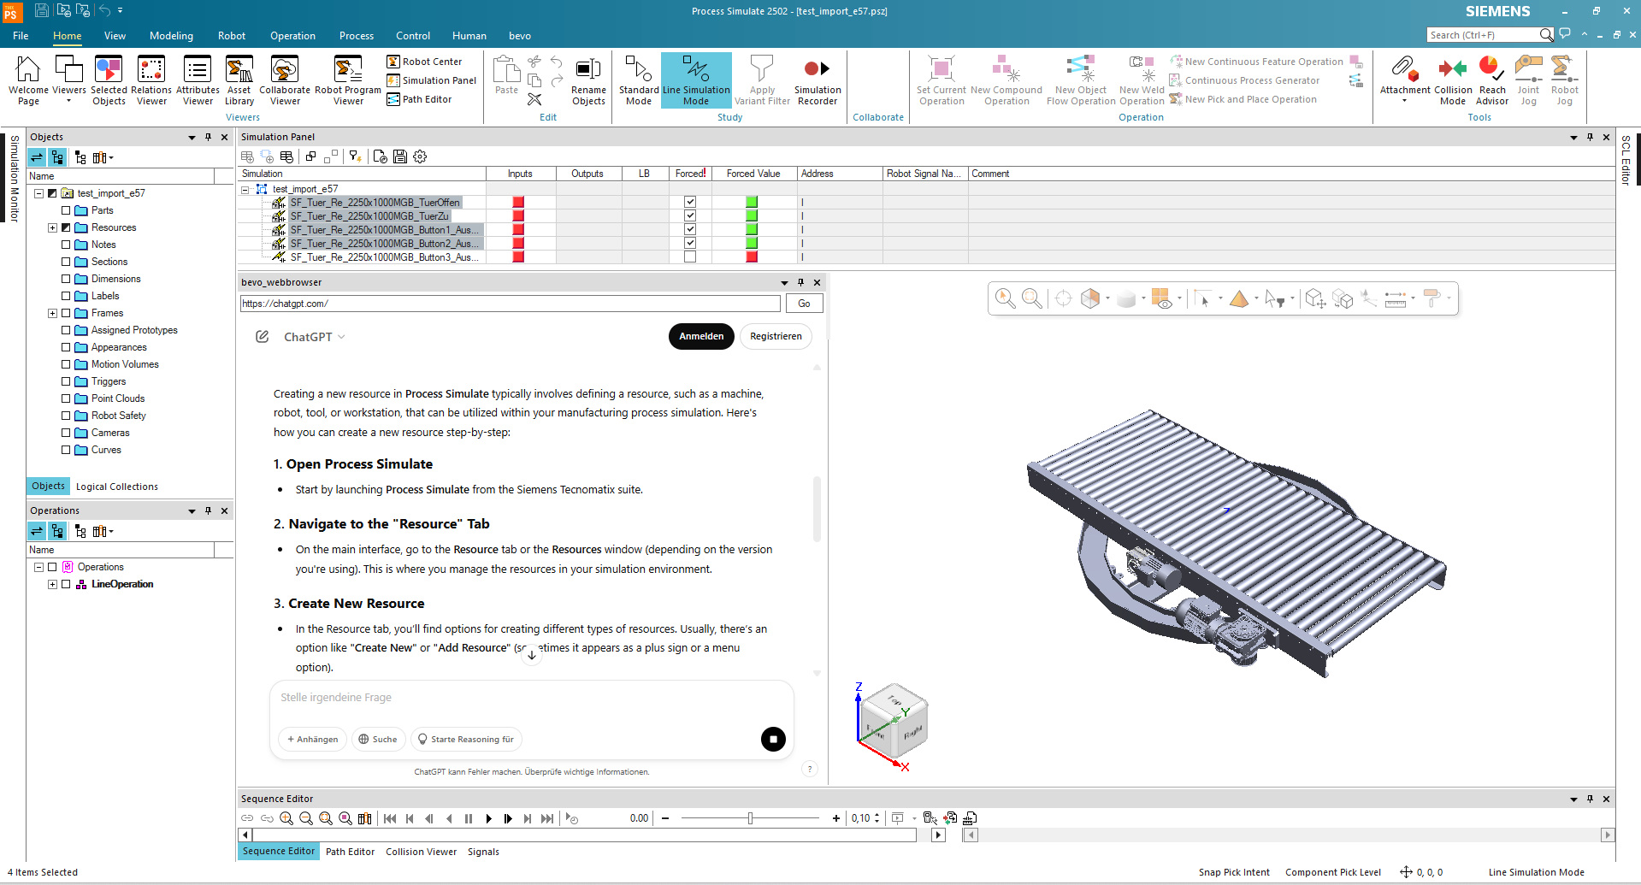Screen dimensions: 1641x885
Task: Play simulation forward in Sequence Editor
Action: click(x=488, y=818)
